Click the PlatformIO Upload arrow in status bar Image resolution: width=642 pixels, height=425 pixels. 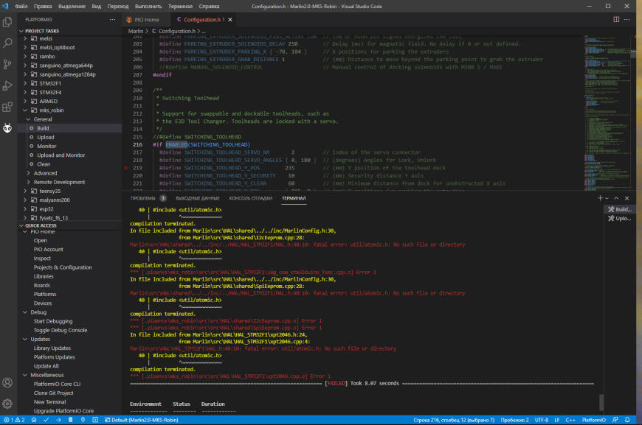click(58, 420)
